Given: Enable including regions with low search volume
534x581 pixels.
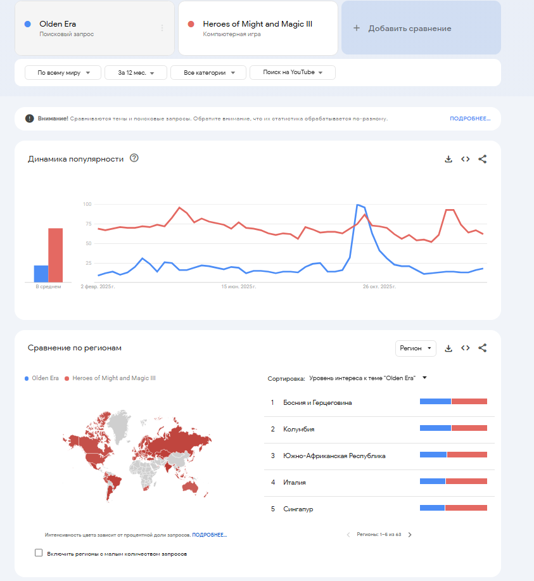Looking at the screenshot, I should [x=39, y=553].
